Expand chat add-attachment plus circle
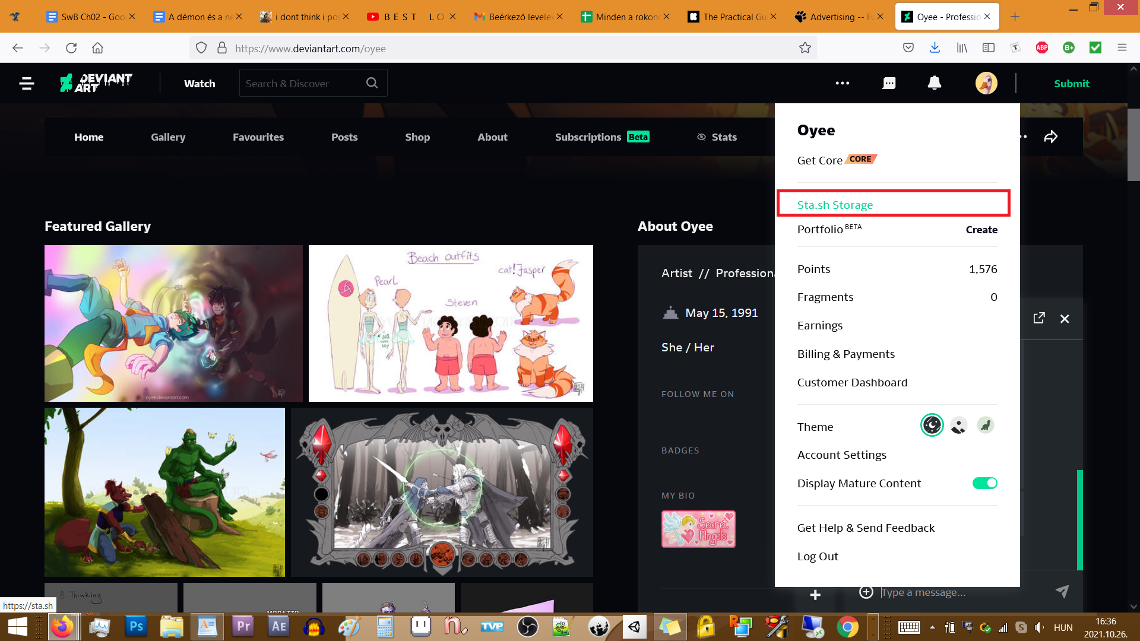Viewport: 1140px width, 641px height. click(x=866, y=592)
